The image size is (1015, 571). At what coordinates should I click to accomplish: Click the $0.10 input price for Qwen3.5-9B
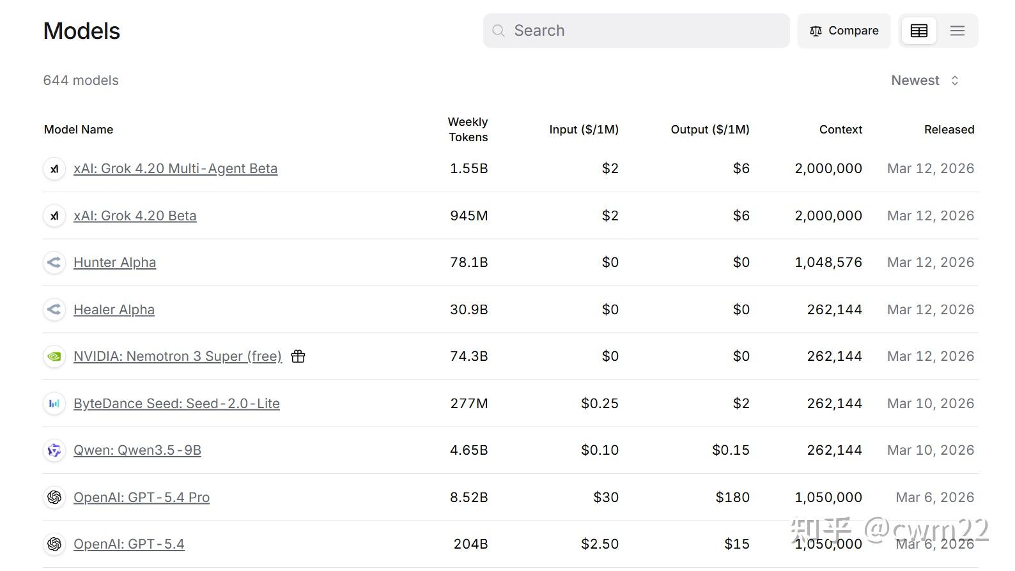click(x=600, y=450)
